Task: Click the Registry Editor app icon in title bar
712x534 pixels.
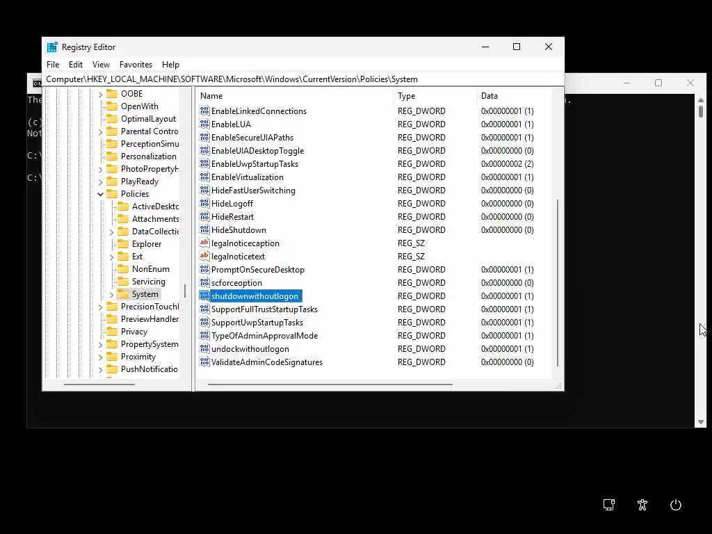Action: [x=52, y=47]
